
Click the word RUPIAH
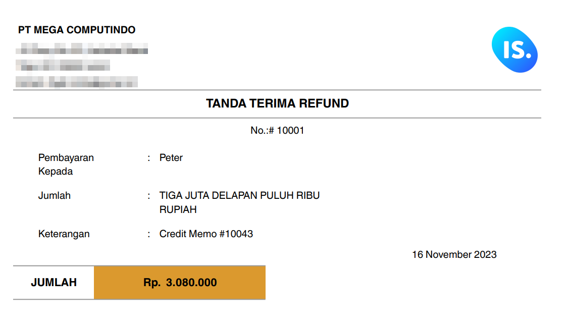pos(178,210)
